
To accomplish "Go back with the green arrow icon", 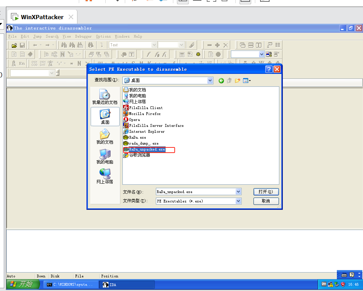I will pyautogui.click(x=221, y=81).
